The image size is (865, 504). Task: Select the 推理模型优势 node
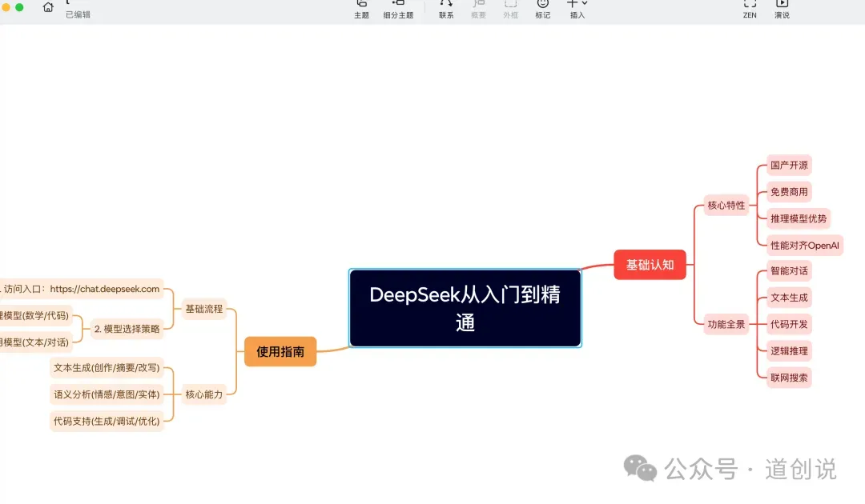(x=799, y=218)
